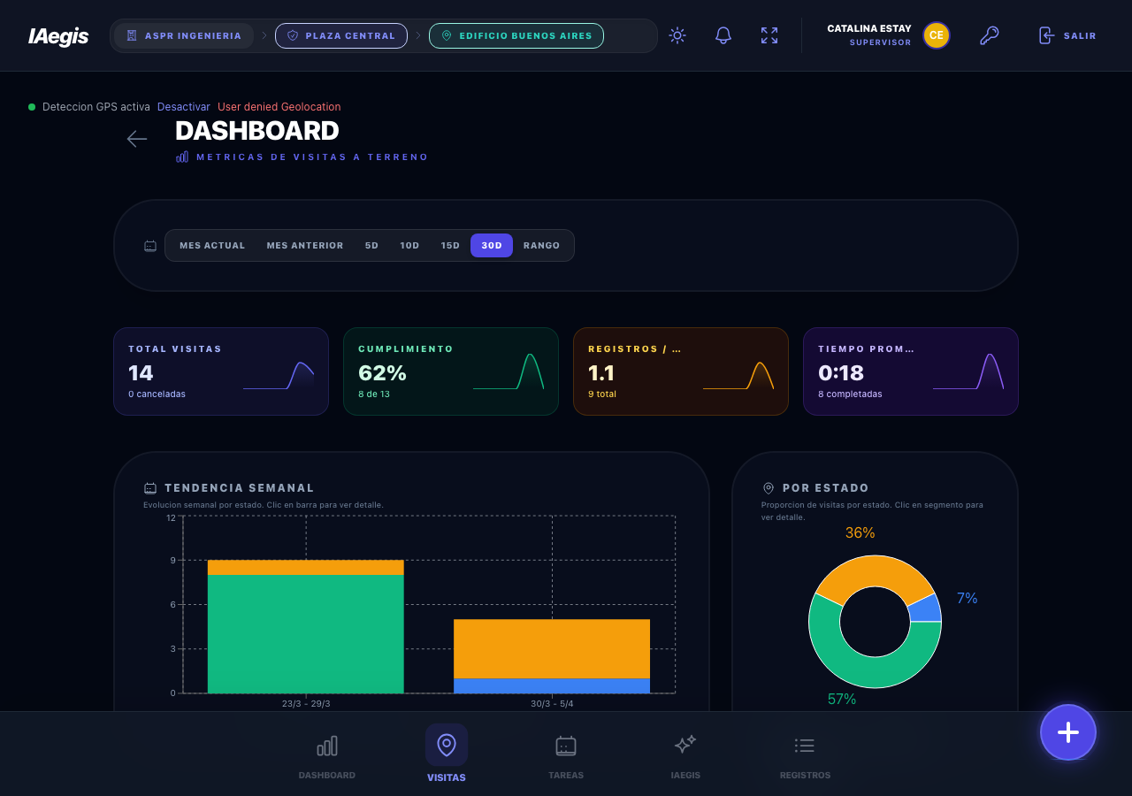Screen dimensions: 1132x796
Task: Open the RANGO date range selector
Action: pyautogui.click(x=541, y=245)
